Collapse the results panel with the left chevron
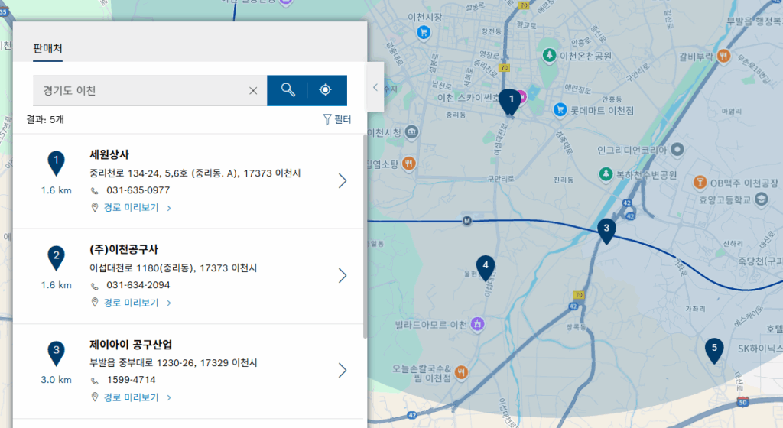The width and height of the screenshot is (783, 428). point(375,87)
